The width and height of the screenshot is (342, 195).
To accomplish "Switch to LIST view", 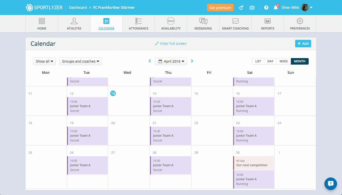I will click(258, 61).
